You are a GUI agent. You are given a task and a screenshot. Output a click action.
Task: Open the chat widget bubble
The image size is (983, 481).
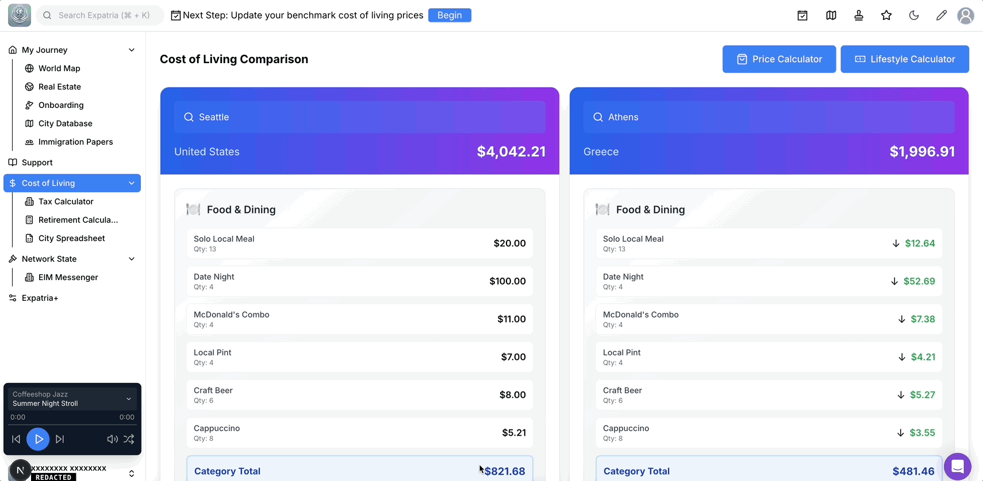pos(957,467)
